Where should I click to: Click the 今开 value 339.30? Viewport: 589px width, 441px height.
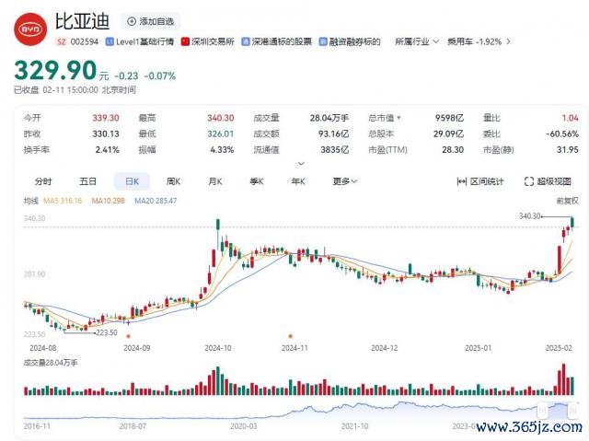coord(106,118)
